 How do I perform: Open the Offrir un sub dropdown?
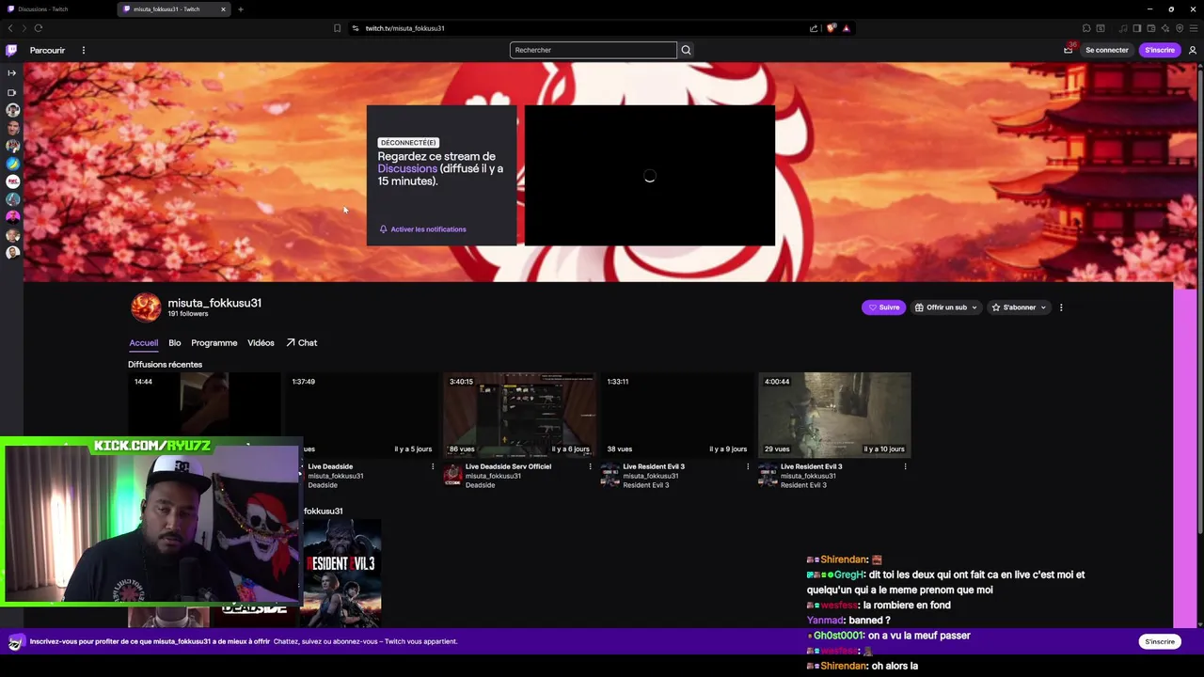(x=946, y=307)
